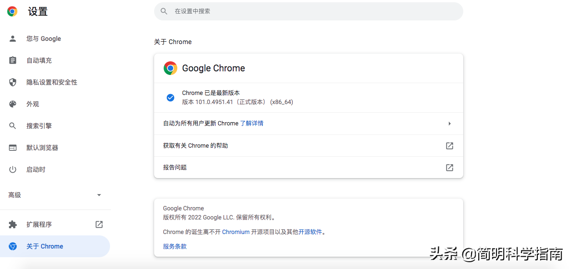Select the 您与 Google sidebar icon

click(x=12, y=39)
